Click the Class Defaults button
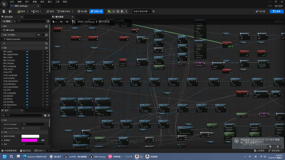Screen dimensions: 285x160 [x=96, y=11]
